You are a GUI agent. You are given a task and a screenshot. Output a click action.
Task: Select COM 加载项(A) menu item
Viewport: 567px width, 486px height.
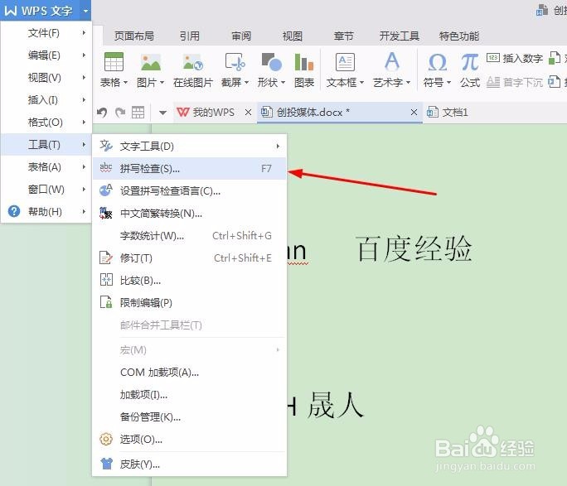tap(190, 373)
